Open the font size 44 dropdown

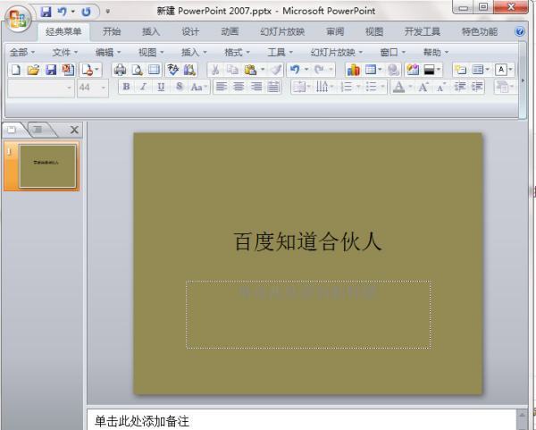point(103,88)
